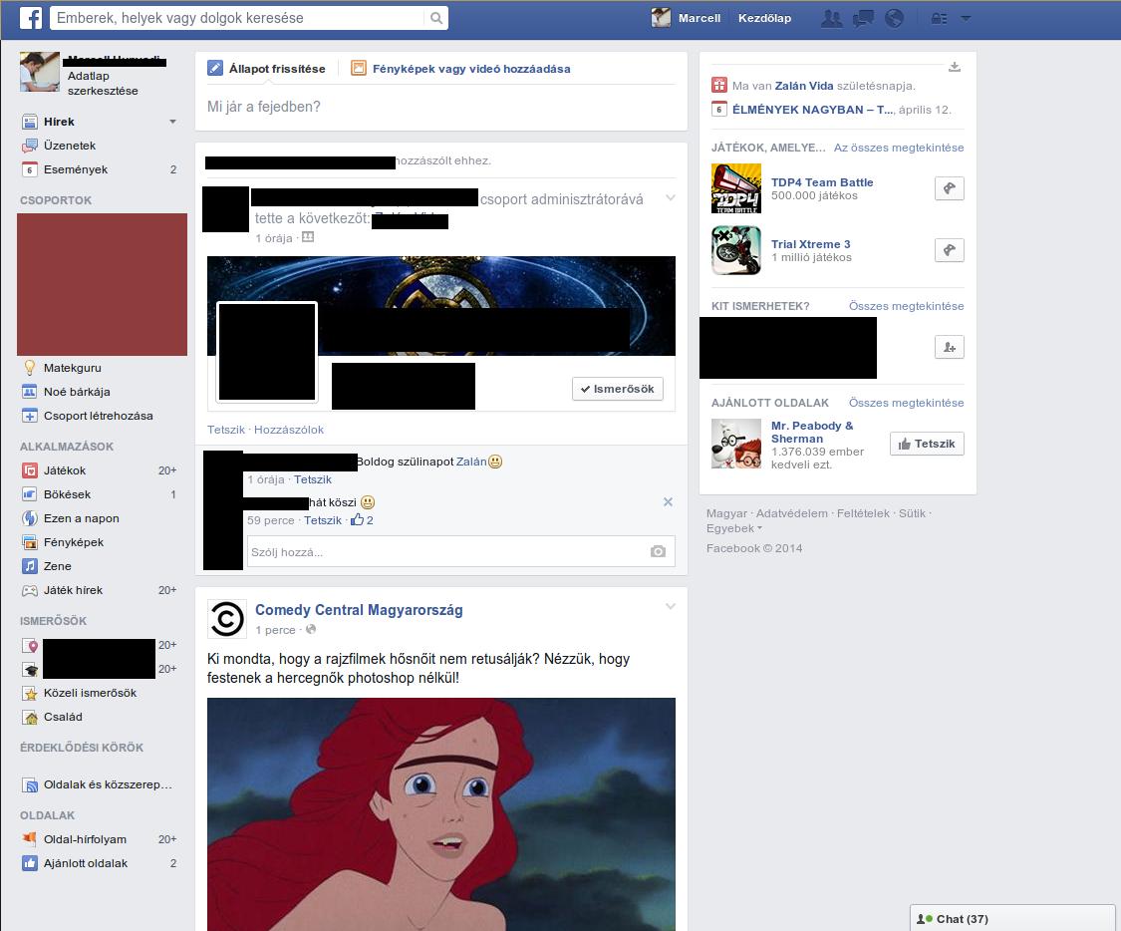The image size is (1121, 931).
Task: Open notifications globe icon
Action: coord(895,19)
